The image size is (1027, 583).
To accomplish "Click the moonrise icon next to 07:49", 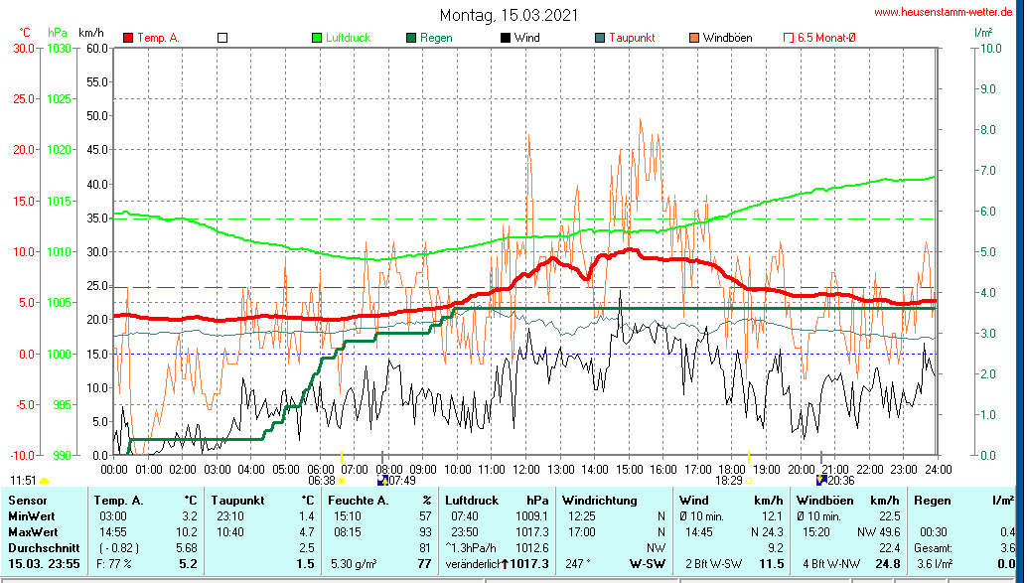I will [382, 480].
